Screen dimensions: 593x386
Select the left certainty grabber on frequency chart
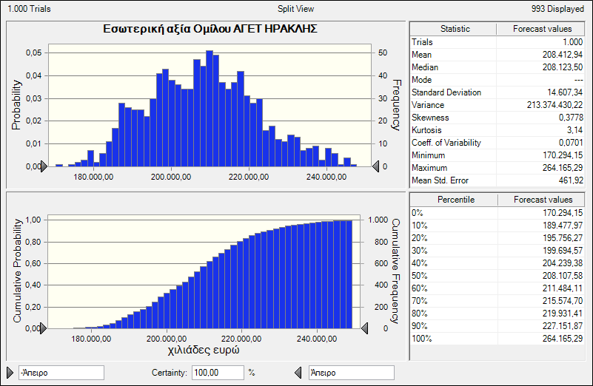click(x=44, y=166)
